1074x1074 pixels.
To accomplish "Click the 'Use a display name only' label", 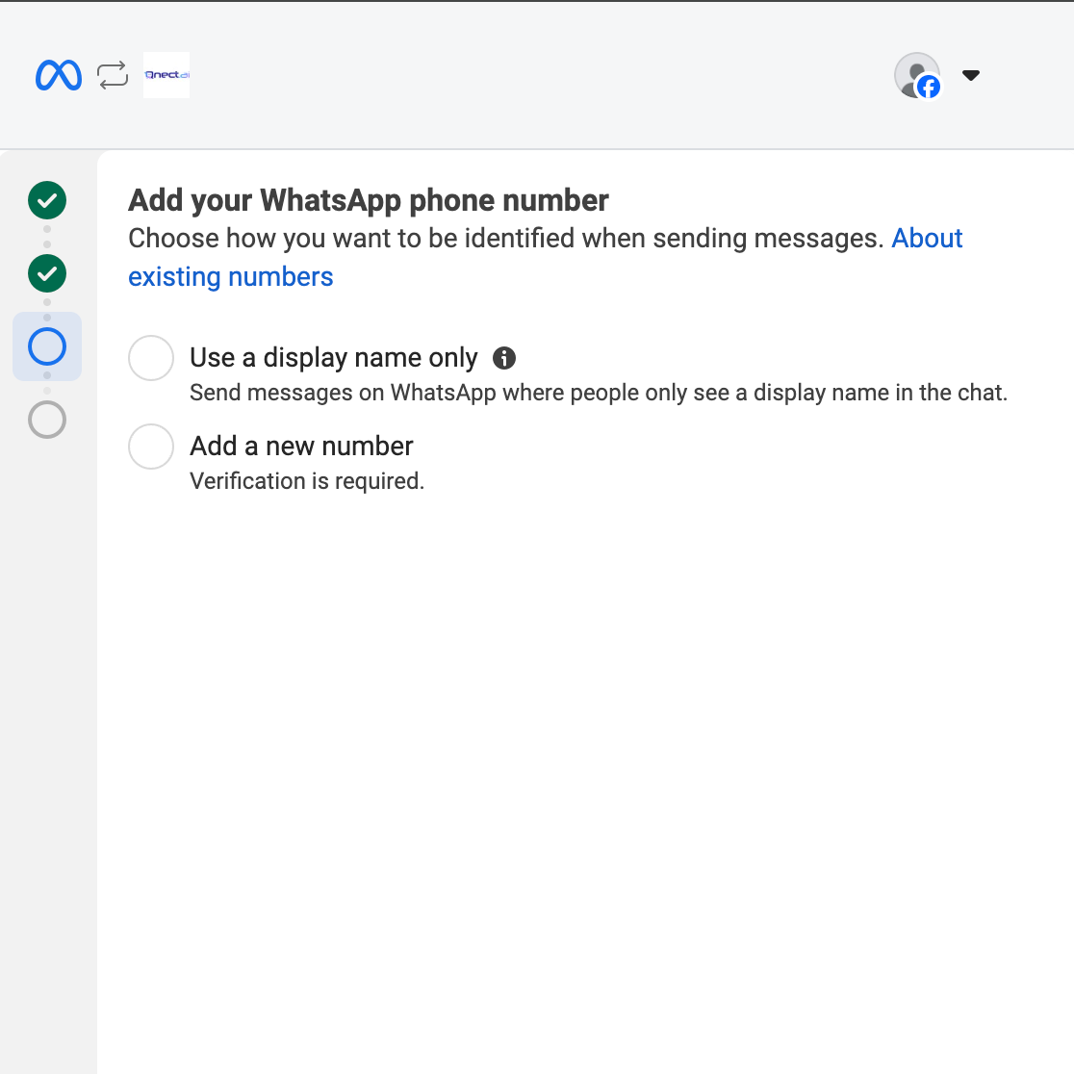I will tap(334, 358).
